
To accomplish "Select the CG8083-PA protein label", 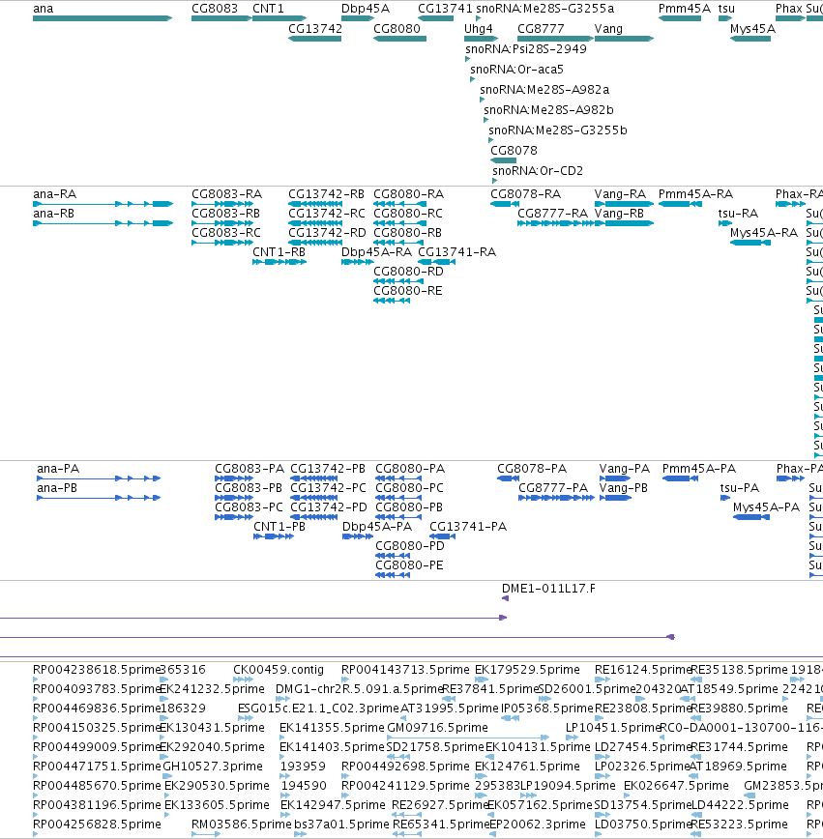I will [x=249, y=469].
